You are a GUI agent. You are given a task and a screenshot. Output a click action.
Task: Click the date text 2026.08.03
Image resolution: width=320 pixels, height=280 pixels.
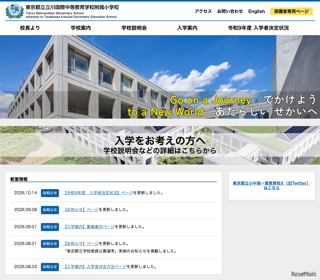coord(26,267)
